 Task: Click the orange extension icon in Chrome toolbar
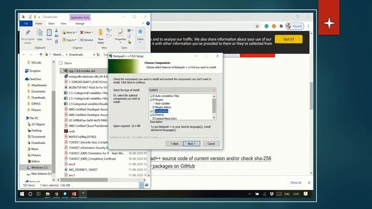(x=274, y=26)
